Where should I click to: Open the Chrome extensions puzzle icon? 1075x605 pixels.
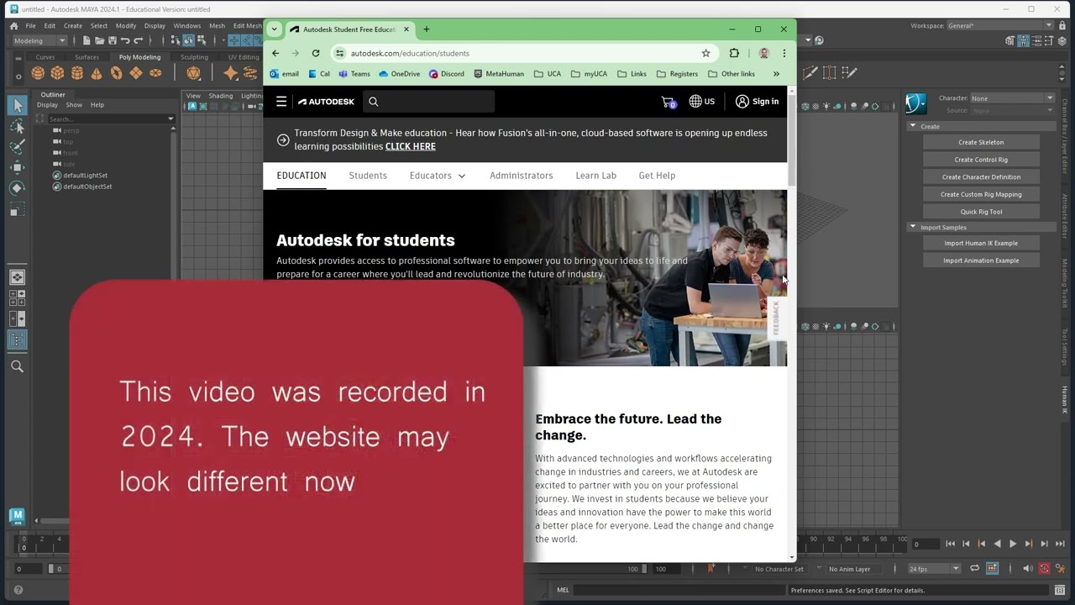pyautogui.click(x=734, y=53)
